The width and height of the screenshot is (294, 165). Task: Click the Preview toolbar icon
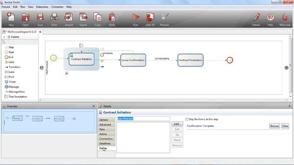[x=164, y=19]
